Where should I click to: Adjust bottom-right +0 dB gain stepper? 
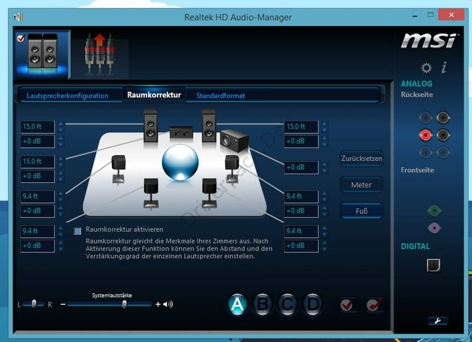click(x=324, y=246)
